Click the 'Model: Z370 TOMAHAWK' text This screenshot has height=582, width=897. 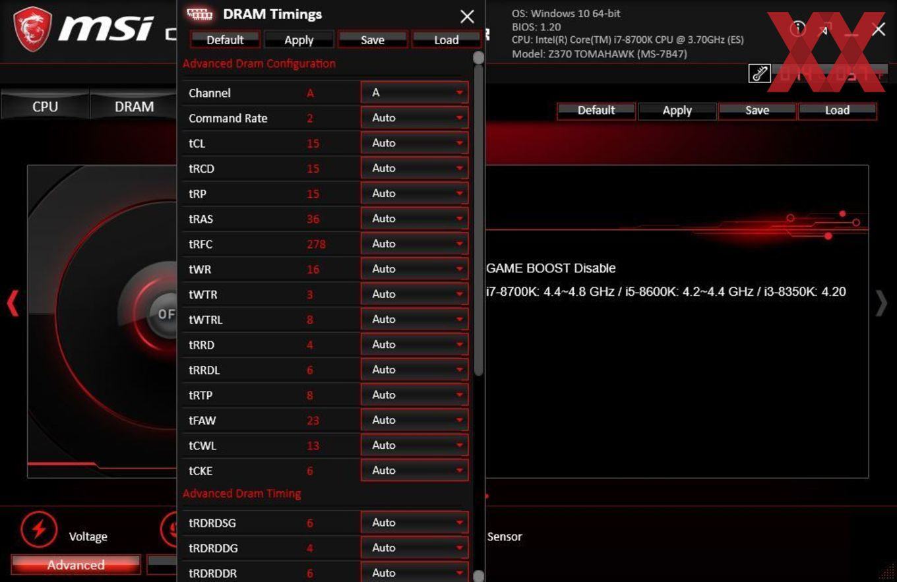[x=600, y=53]
